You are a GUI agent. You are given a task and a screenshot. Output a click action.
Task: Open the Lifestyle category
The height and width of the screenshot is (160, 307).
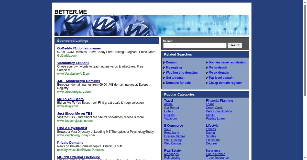pyautogui.click(x=212, y=126)
